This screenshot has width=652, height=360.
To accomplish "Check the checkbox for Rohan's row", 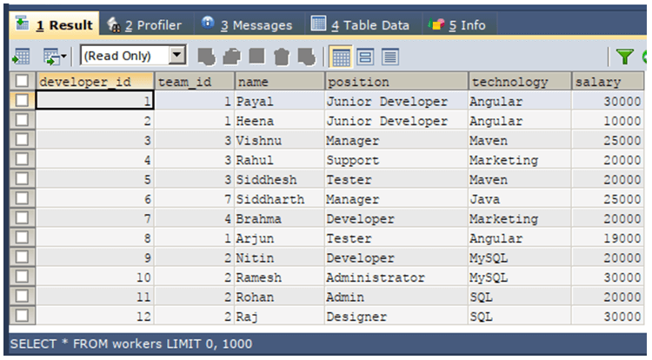I will point(22,296).
